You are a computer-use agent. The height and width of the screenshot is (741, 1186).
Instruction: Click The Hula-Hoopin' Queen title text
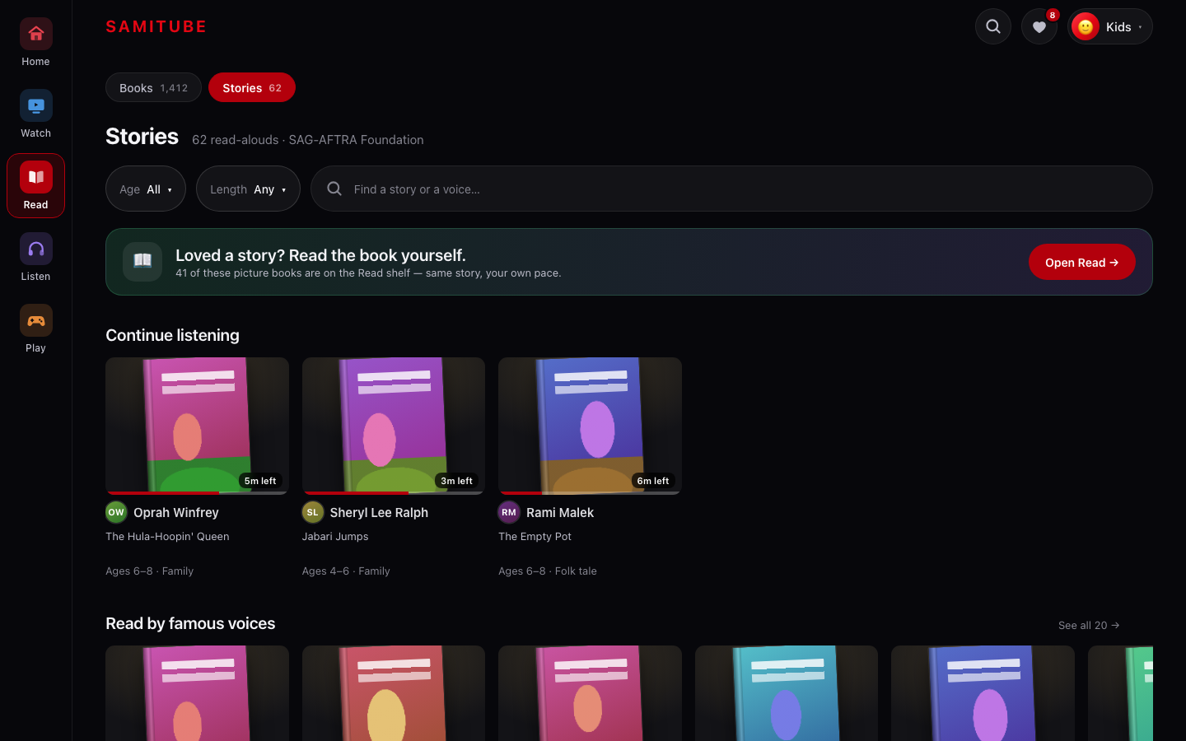(167, 536)
